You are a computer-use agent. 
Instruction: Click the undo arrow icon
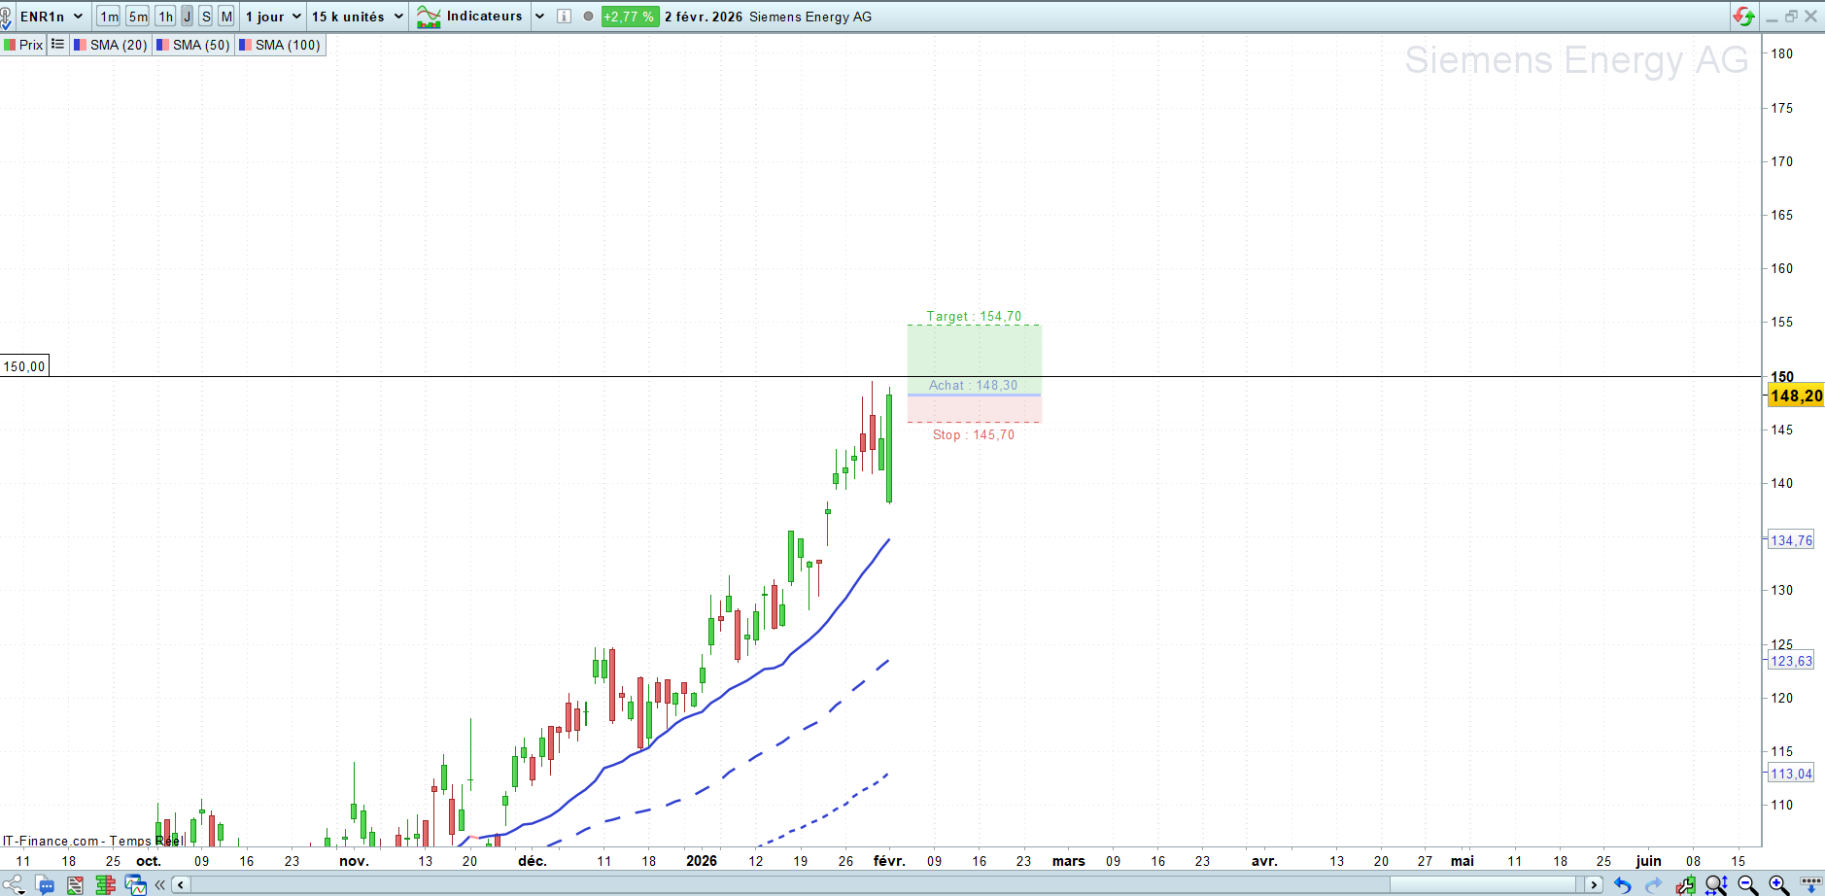pos(1622,884)
